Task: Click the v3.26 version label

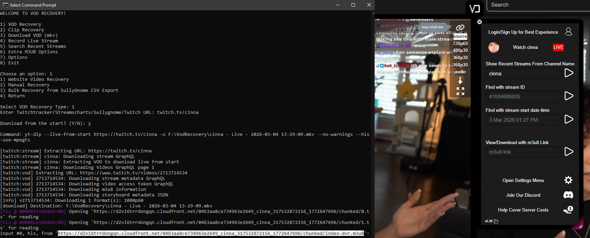Action: pos(489,221)
